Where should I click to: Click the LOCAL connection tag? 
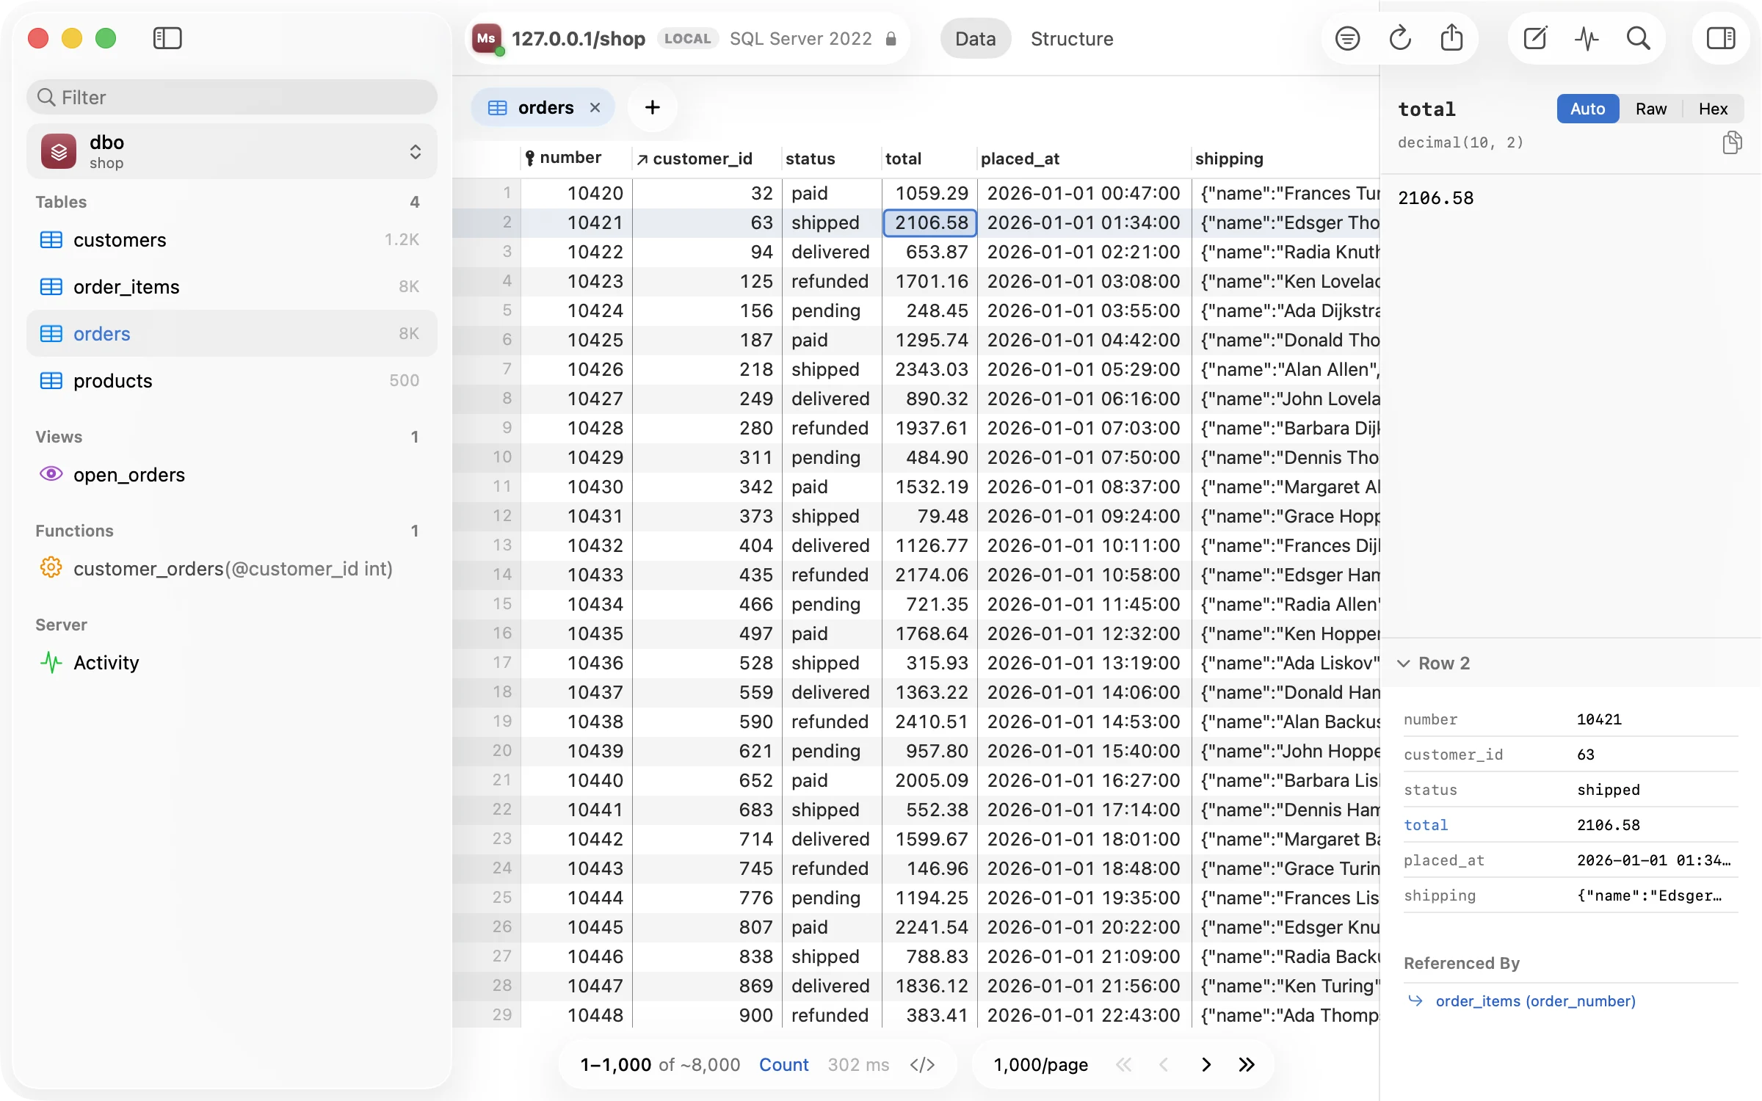click(687, 39)
